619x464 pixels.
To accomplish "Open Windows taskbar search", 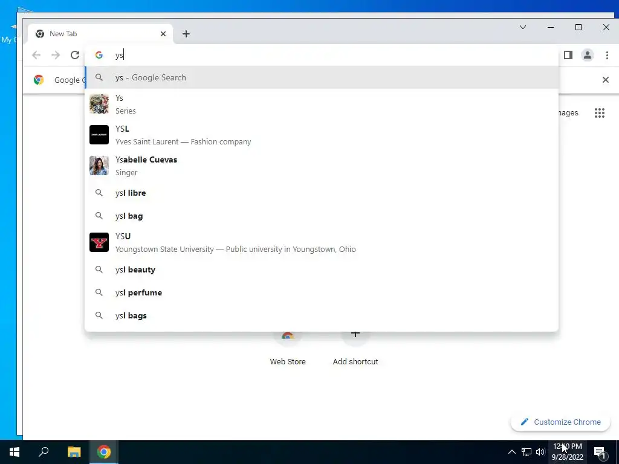I will pos(44,452).
